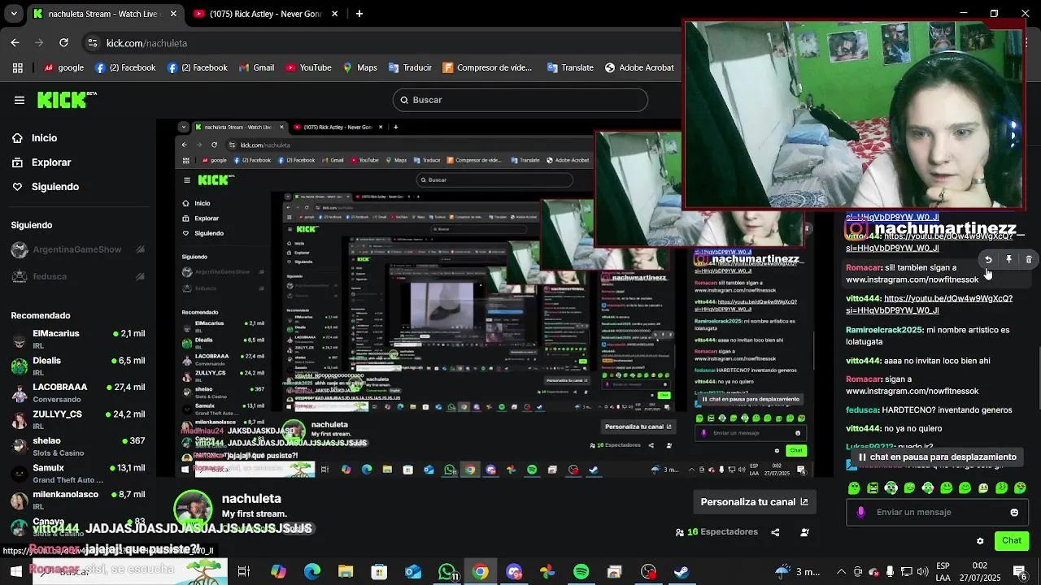The width and height of the screenshot is (1041, 585).
Task: Delete the hovered Romacar chat message
Action: point(1029,260)
